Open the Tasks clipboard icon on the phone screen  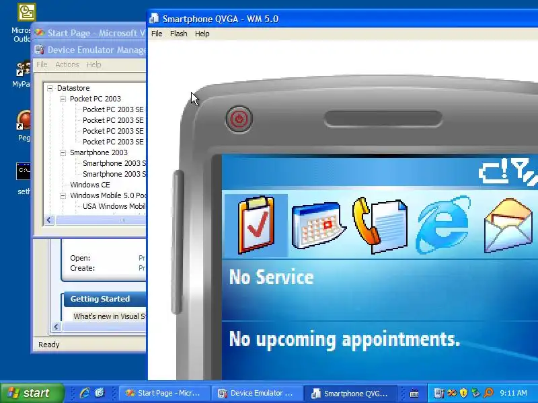click(256, 225)
